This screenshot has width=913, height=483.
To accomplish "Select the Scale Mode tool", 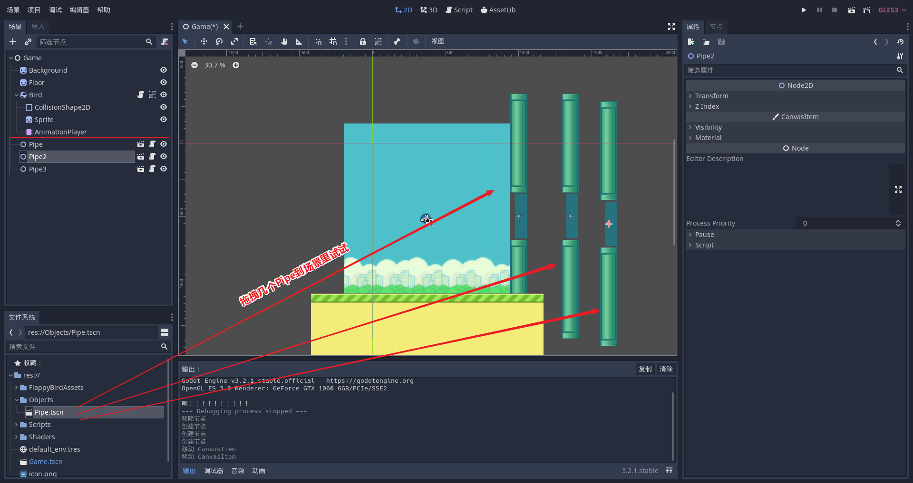I will (x=234, y=41).
